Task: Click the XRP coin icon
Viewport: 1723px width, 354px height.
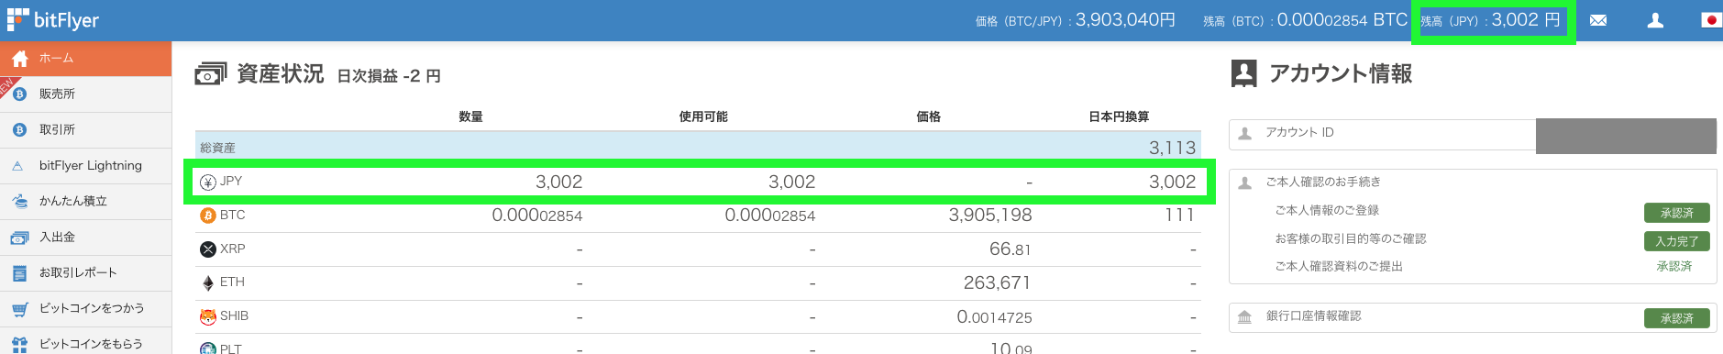Action: point(208,249)
